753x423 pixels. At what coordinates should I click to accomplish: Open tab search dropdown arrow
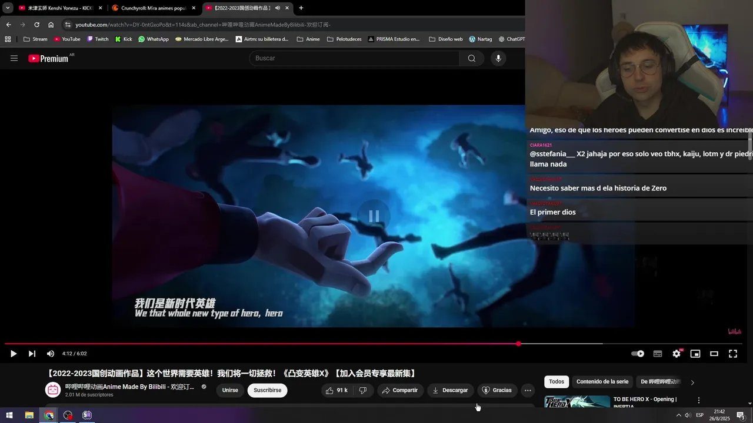pyautogui.click(x=8, y=8)
